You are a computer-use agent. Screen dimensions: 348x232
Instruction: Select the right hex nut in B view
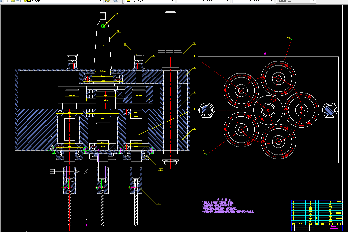tap(330, 110)
